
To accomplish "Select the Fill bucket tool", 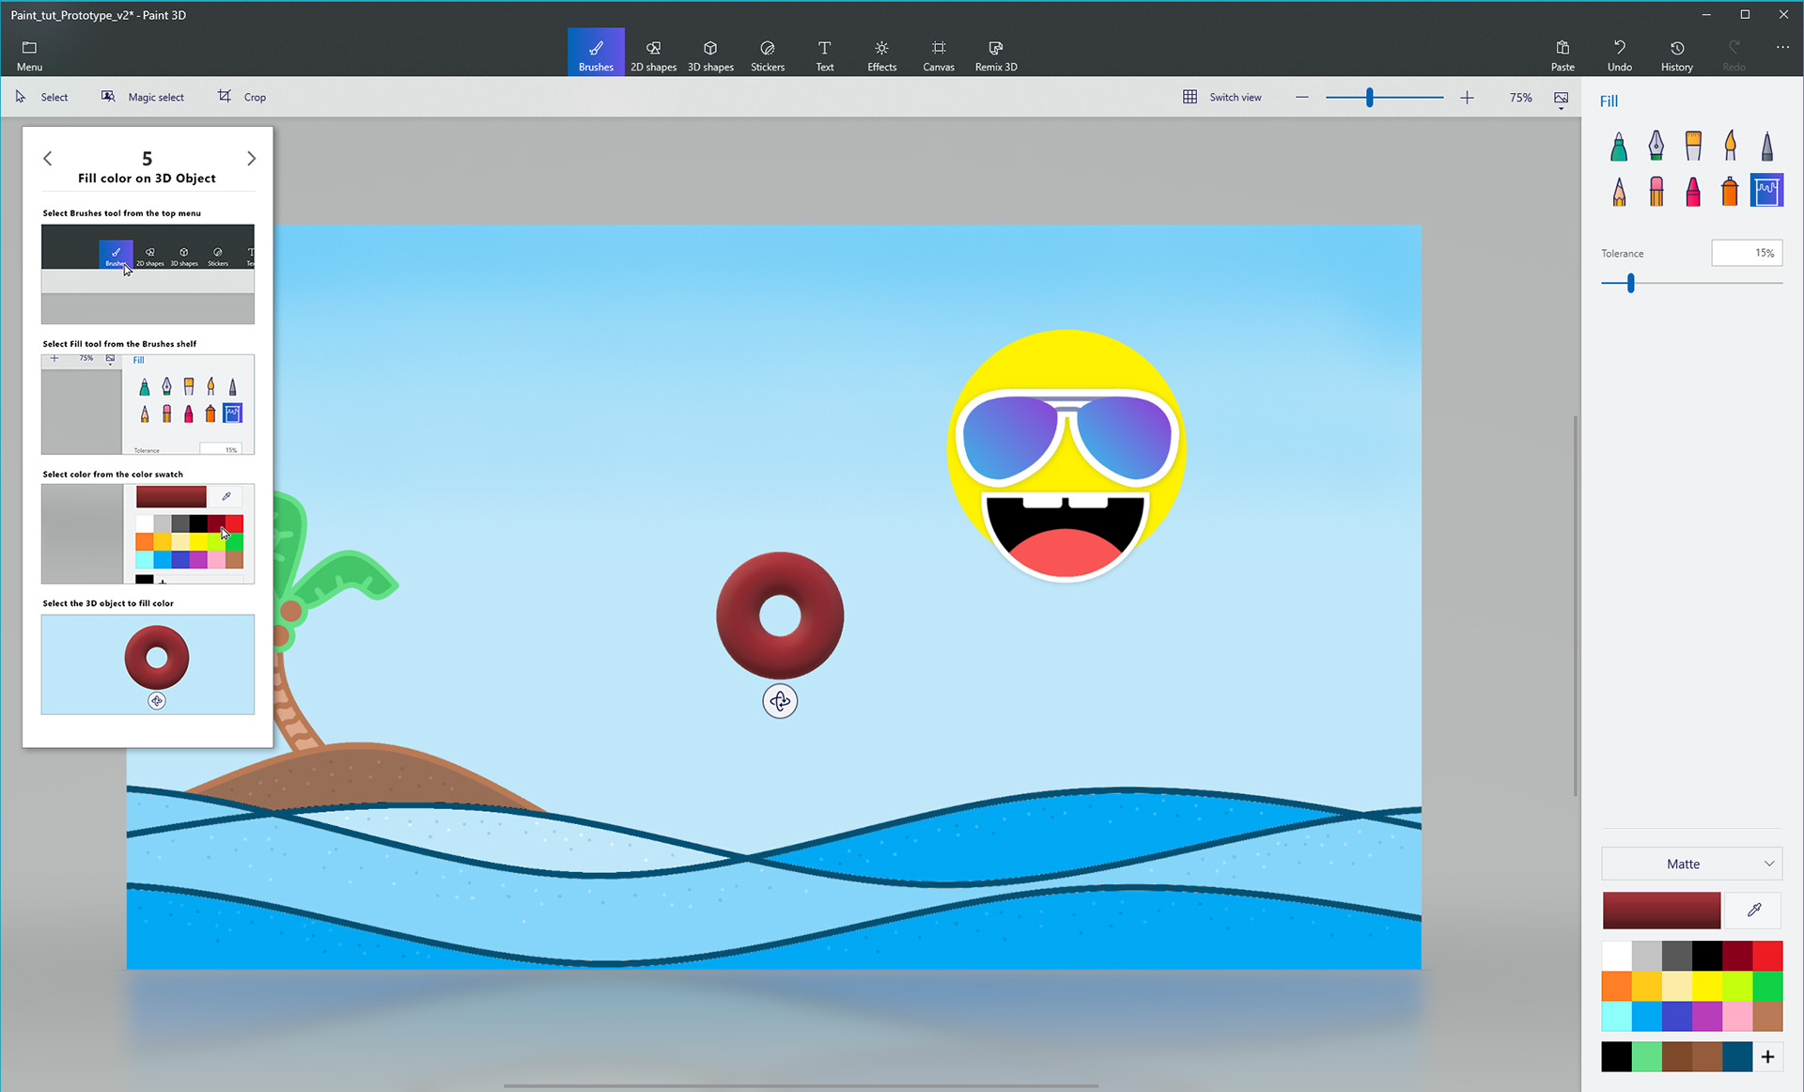I will coord(1766,192).
